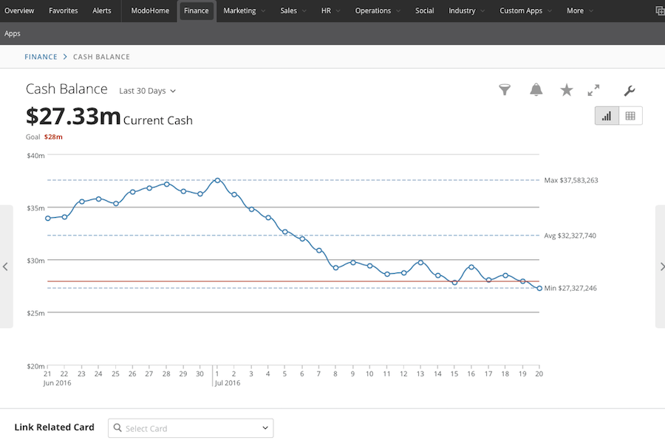Go to next card with right arrow
The image size is (665, 443).
[661, 267]
